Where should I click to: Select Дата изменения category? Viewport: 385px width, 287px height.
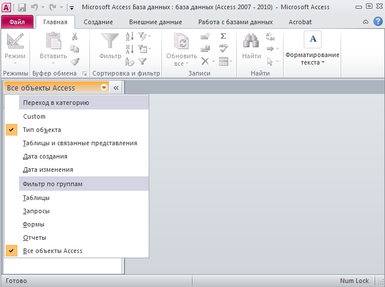point(77,169)
